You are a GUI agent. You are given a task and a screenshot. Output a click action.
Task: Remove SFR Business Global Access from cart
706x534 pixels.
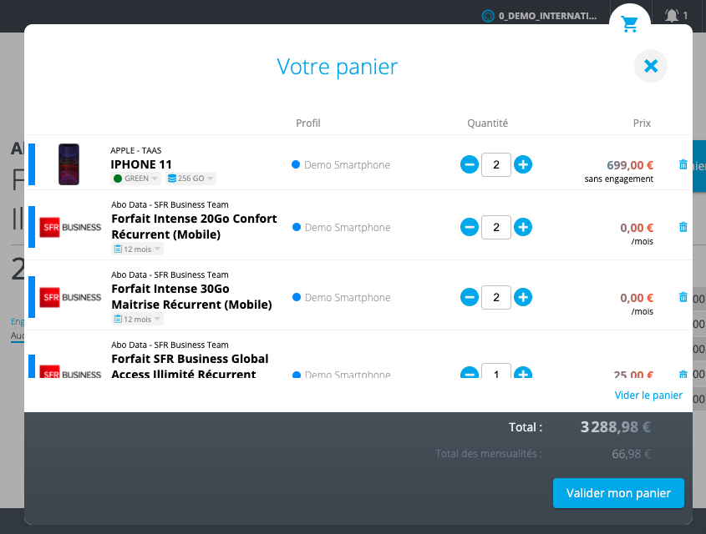click(683, 374)
